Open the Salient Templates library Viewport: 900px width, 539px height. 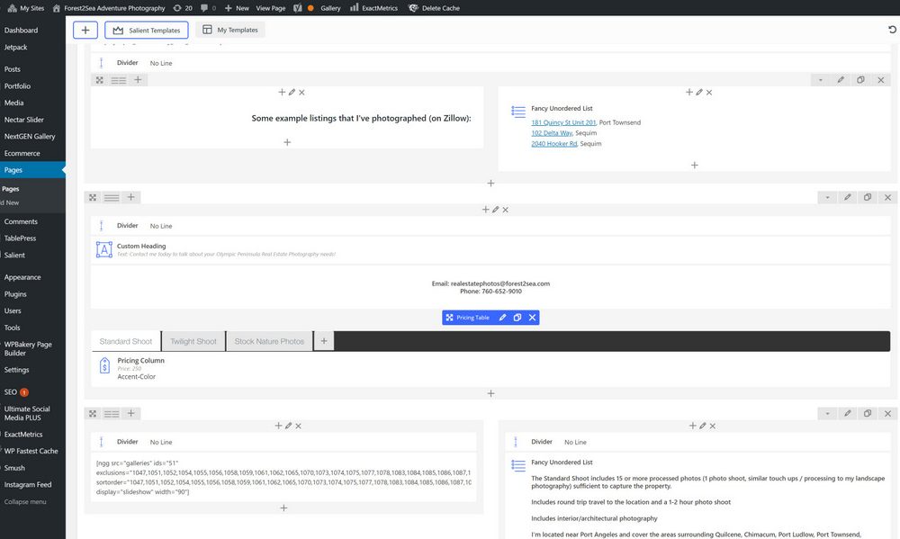[x=147, y=30]
